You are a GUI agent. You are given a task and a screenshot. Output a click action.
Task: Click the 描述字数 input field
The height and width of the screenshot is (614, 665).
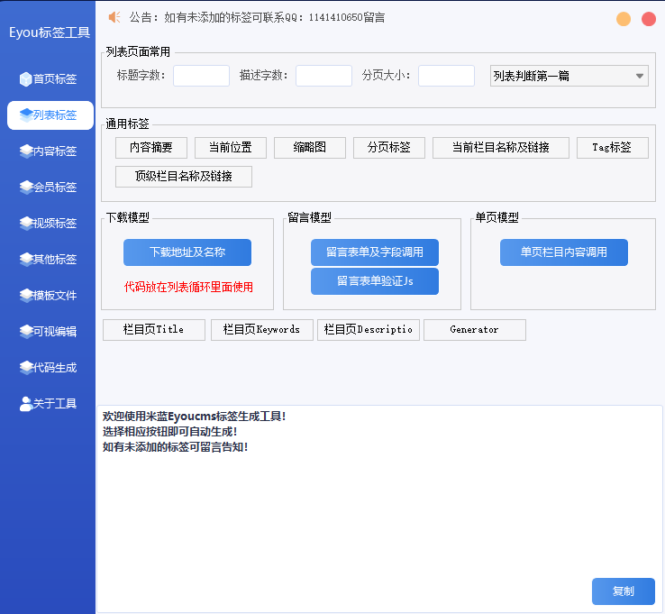tap(324, 76)
